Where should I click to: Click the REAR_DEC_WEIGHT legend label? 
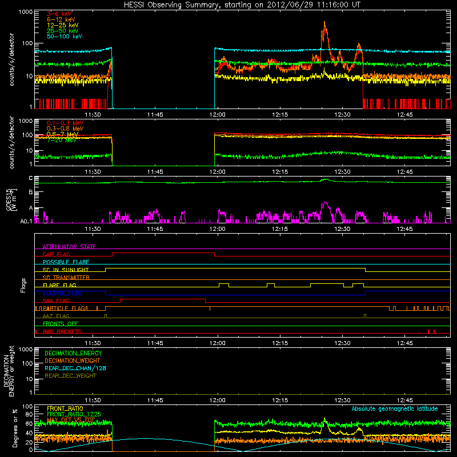click(70, 376)
